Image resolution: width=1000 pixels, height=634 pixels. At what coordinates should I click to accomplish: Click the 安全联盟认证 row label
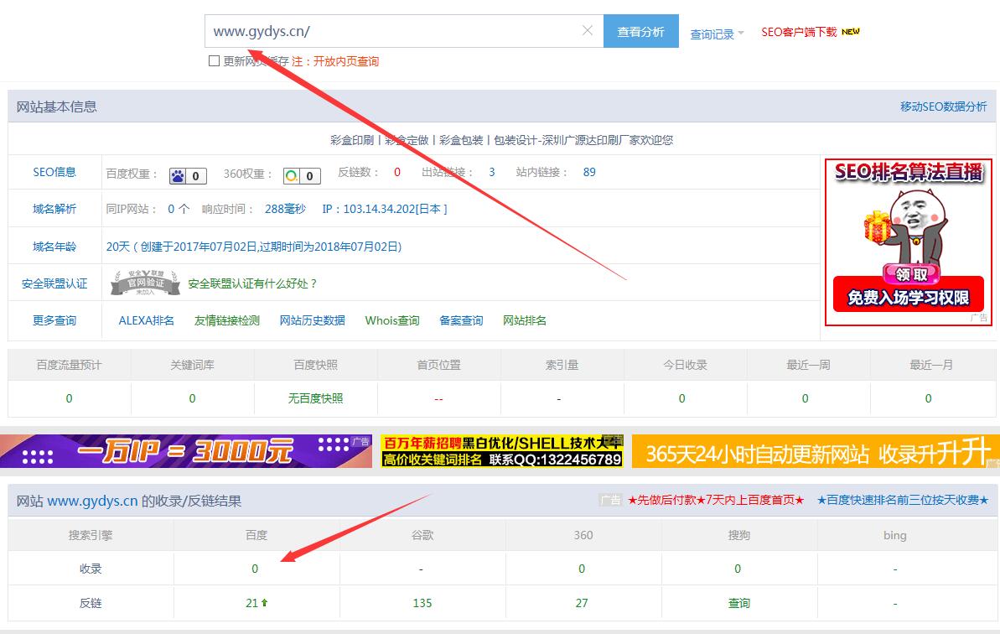(x=54, y=283)
